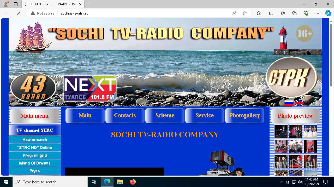Stop loading the page in browser
The width and height of the screenshot is (334, 187).
pyautogui.click(x=19, y=13)
